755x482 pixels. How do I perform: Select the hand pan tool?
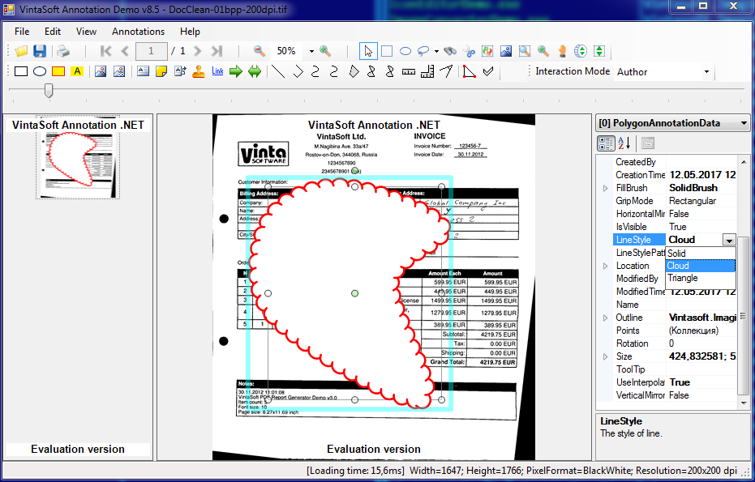(562, 51)
